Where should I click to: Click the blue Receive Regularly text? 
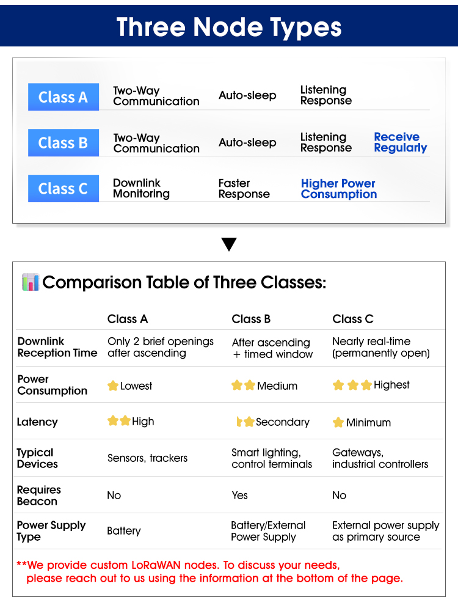tap(400, 142)
